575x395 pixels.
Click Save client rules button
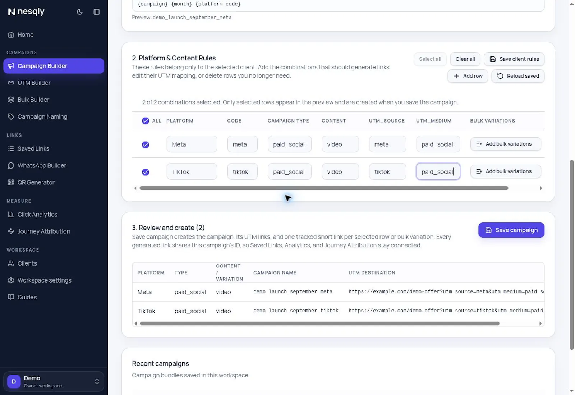pos(514,59)
